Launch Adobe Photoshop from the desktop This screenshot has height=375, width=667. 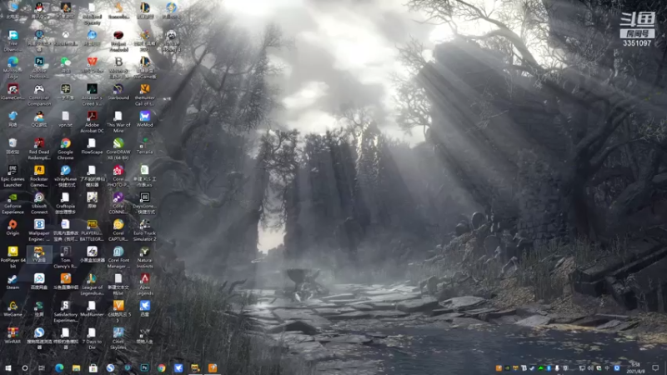coord(39,67)
